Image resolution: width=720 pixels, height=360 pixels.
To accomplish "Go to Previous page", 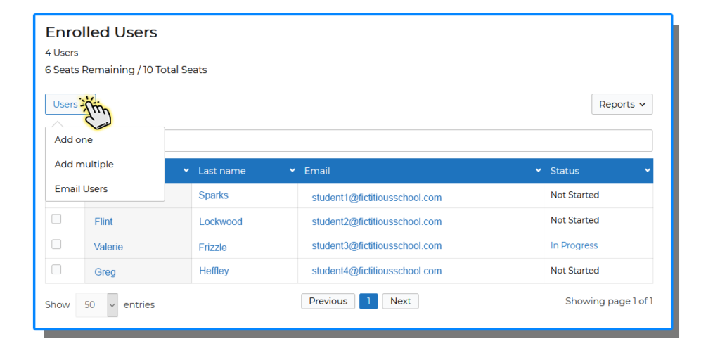I will point(328,301).
